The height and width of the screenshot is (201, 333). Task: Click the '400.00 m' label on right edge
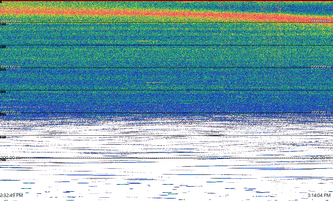point(321,112)
